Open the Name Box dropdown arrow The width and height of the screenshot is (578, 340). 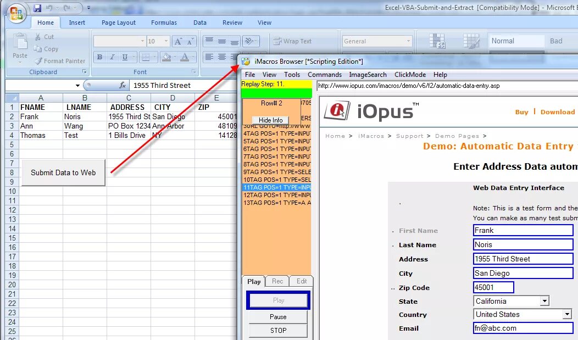(77, 86)
